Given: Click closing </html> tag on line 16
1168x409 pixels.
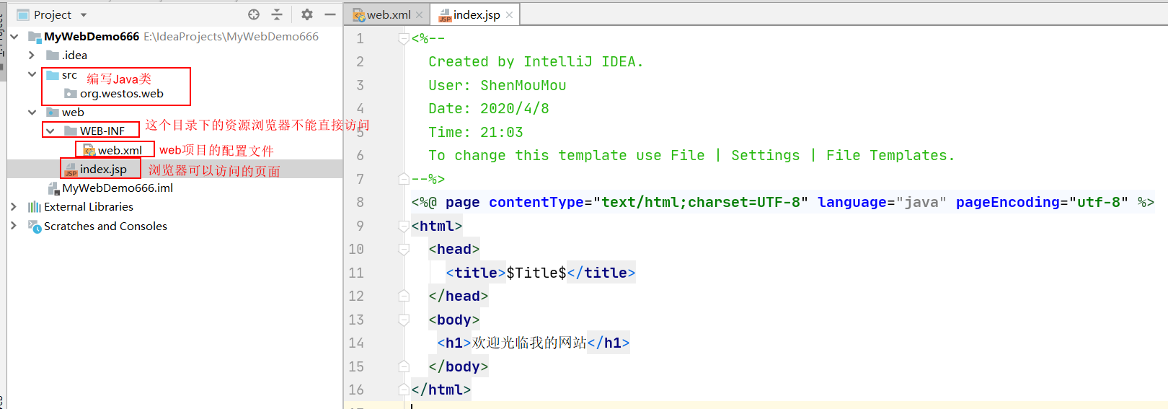Looking at the screenshot, I should (x=441, y=390).
